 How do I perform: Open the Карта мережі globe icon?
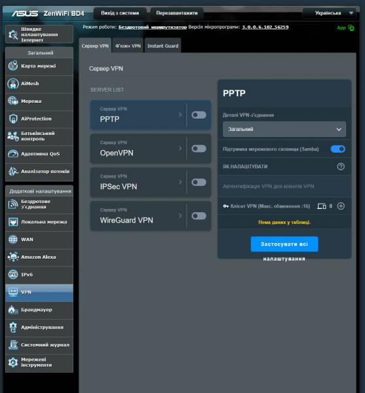pyautogui.click(x=13, y=66)
